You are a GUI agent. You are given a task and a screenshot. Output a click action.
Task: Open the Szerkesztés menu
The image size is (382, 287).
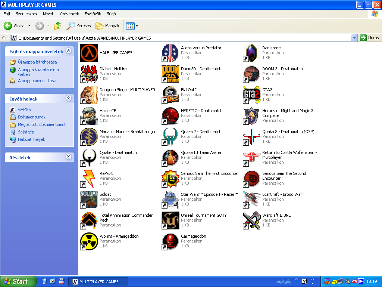[x=26, y=14]
